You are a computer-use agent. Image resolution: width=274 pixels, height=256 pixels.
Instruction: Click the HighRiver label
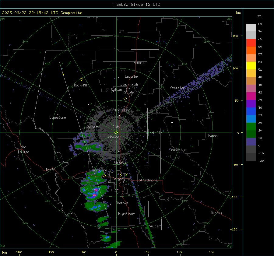[x=126, y=214]
